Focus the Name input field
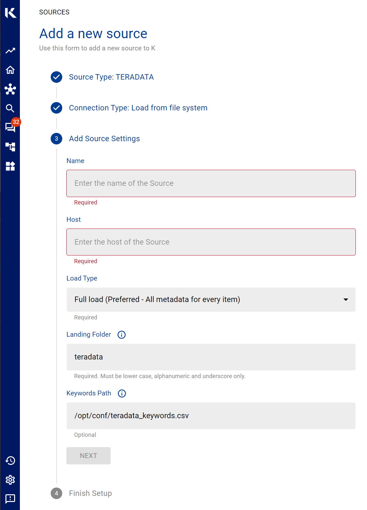This screenshot has width=367, height=510. [x=211, y=183]
